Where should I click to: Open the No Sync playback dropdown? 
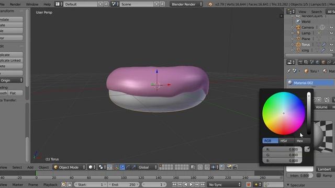[225, 184]
